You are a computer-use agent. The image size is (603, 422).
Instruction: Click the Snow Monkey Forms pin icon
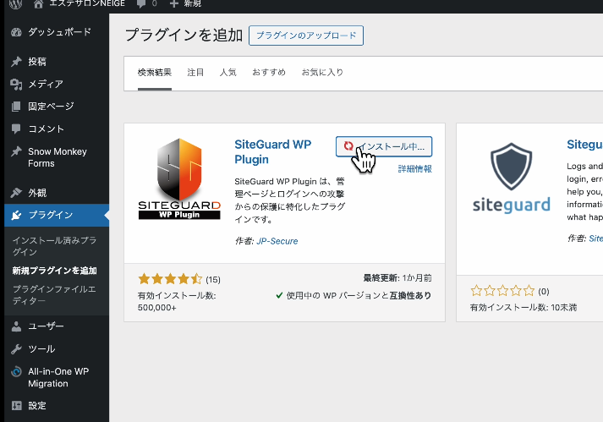click(16, 151)
